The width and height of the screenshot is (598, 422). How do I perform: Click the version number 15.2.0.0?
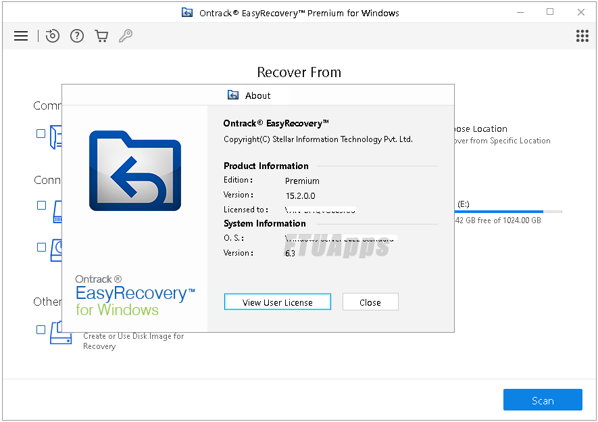tap(300, 195)
